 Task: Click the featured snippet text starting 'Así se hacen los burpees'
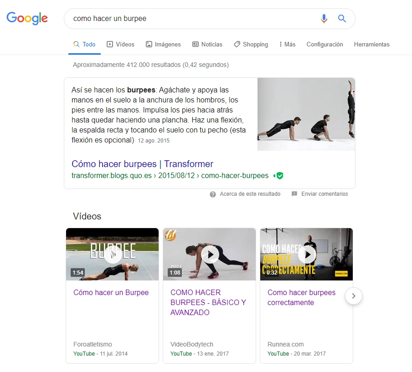click(159, 115)
